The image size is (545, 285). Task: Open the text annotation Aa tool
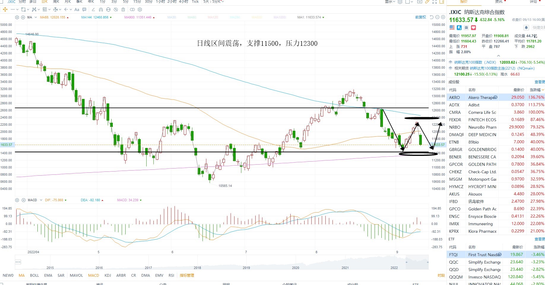77,10
